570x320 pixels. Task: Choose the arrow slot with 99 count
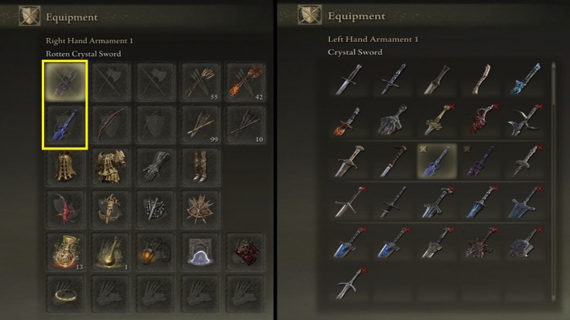201,125
